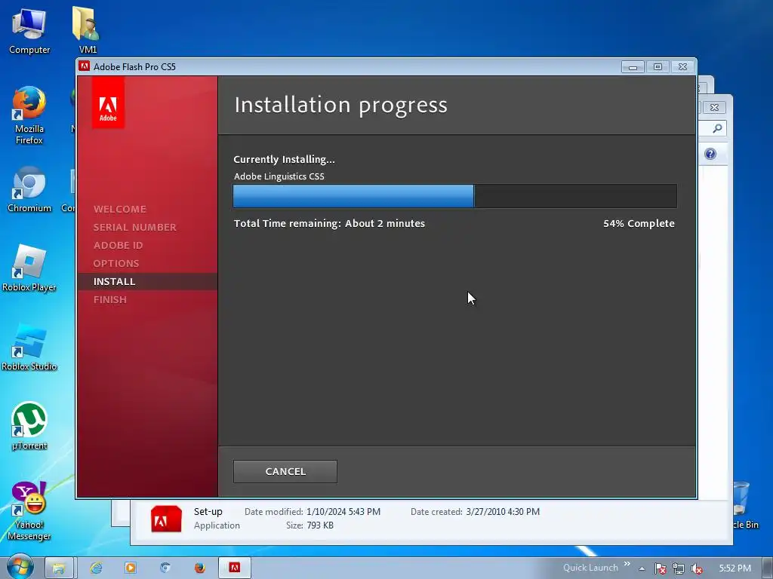
Task: Click the Adobe Flash Pro CS5 title bar icon
Action: pyautogui.click(x=85, y=66)
